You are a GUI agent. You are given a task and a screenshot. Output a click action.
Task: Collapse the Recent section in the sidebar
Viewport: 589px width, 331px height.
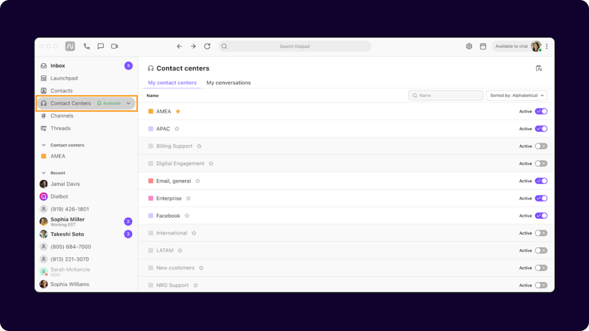click(43, 173)
